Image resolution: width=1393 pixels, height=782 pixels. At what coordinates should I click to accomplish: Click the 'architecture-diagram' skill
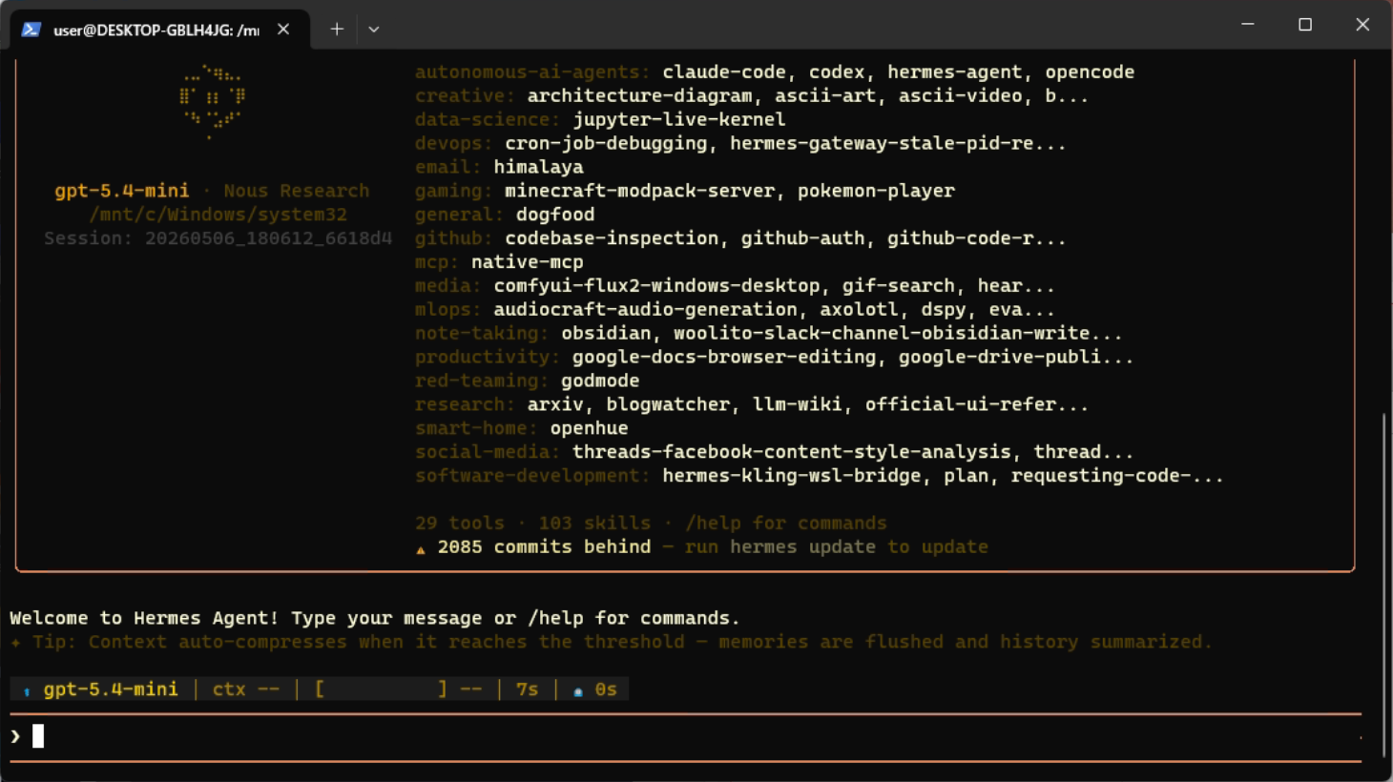pos(639,96)
